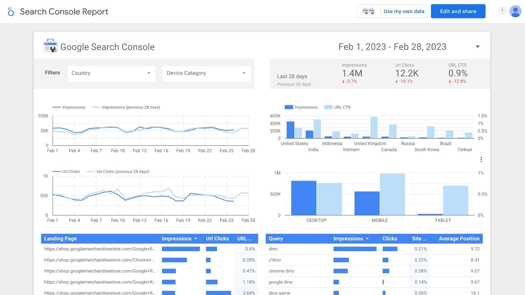Toggle the Impressions legend in country chart
This screenshot has width=525, height=295.
point(301,107)
